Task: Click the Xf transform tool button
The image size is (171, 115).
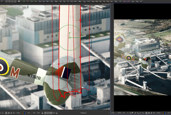Action: click(x=141, y=2)
